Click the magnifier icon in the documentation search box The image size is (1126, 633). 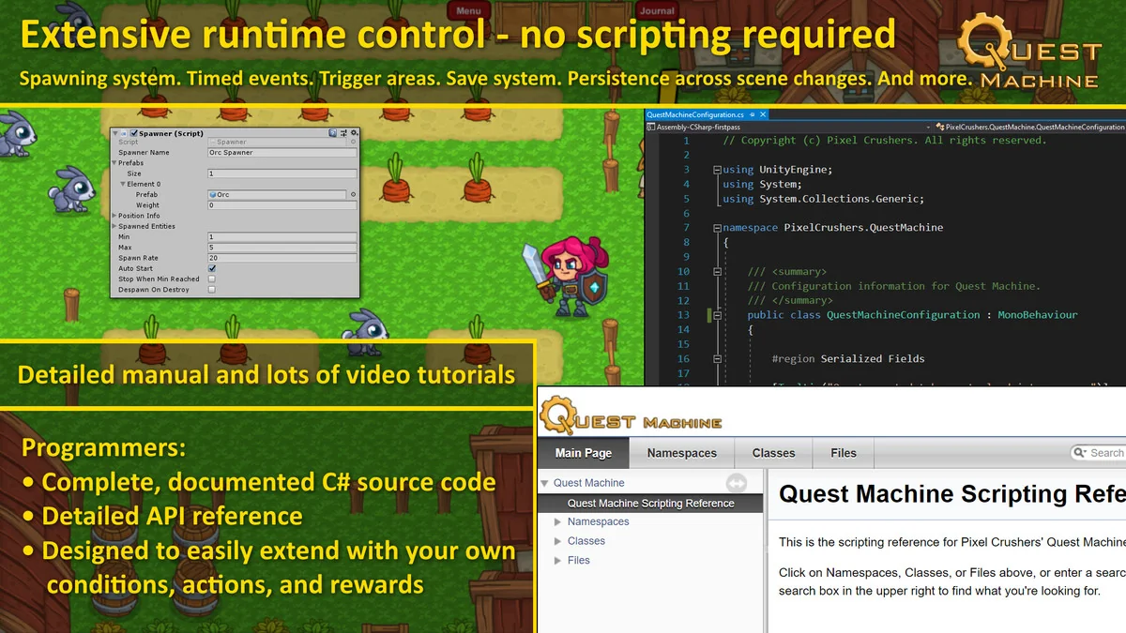click(x=1081, y=453)
